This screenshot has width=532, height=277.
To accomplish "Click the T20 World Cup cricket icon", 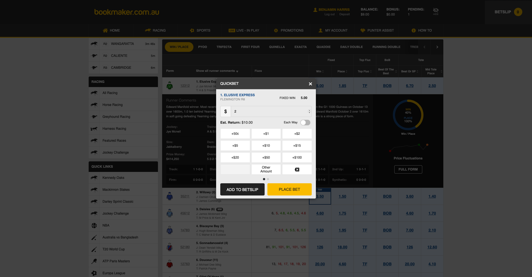I will pyautogui.click(x=94, y=249).
